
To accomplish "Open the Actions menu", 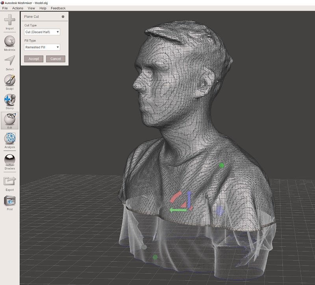I will 18,8.
